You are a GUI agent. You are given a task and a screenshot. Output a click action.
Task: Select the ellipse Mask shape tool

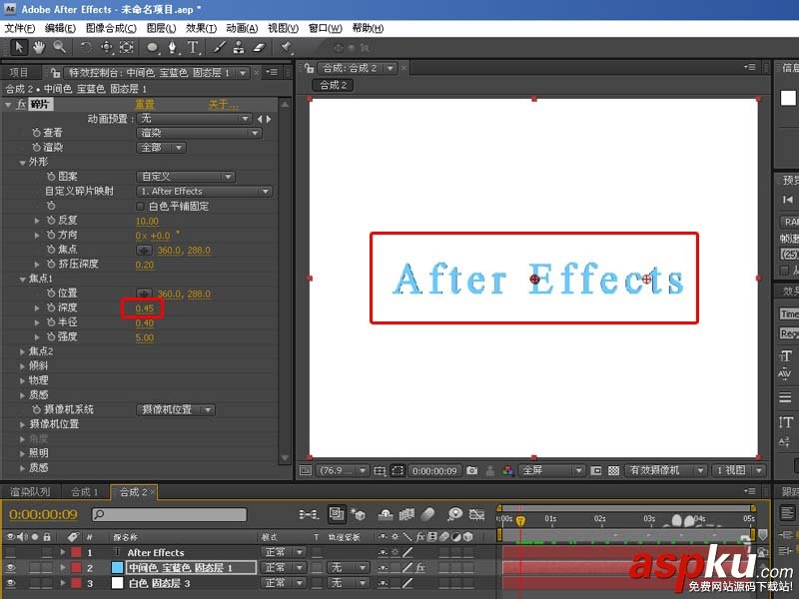point(153,48)
